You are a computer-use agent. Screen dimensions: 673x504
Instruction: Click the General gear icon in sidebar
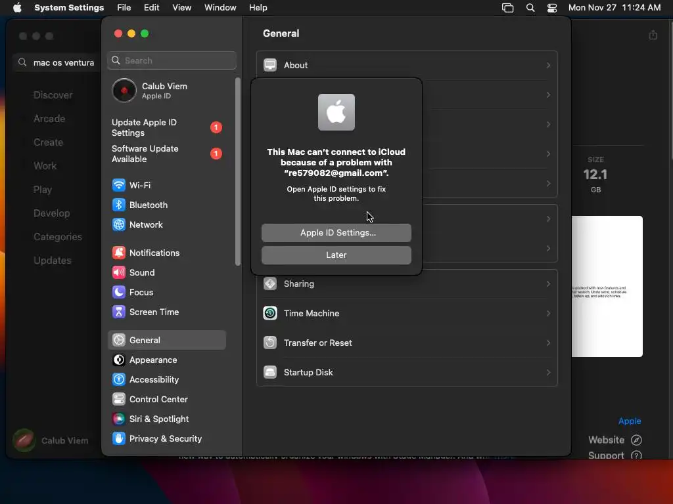pyautogui.click(x=119, y=341)
